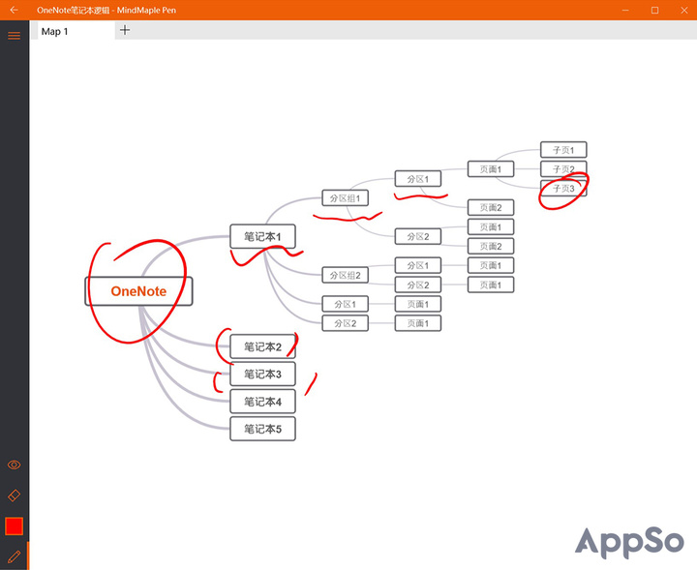Toggle the eye view mode icon
The width and height of the screenshot is (697, 570).
pyautogui.click(x=15, y=465)
